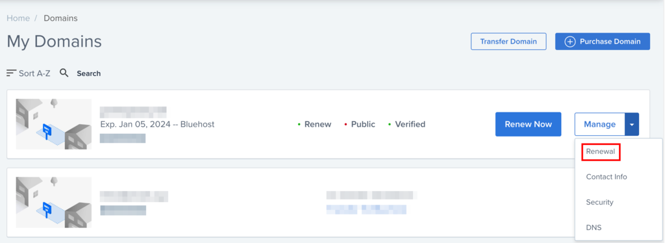Click the Purchase Domain button
The height and width of the screenshot is (243, 665).
pos(603,42)
